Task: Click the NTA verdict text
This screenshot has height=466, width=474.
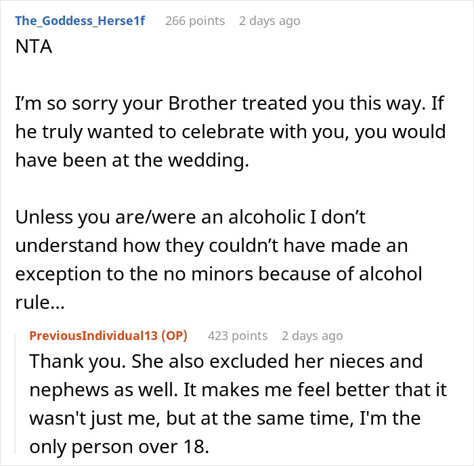Action: [x=35, y=51]
